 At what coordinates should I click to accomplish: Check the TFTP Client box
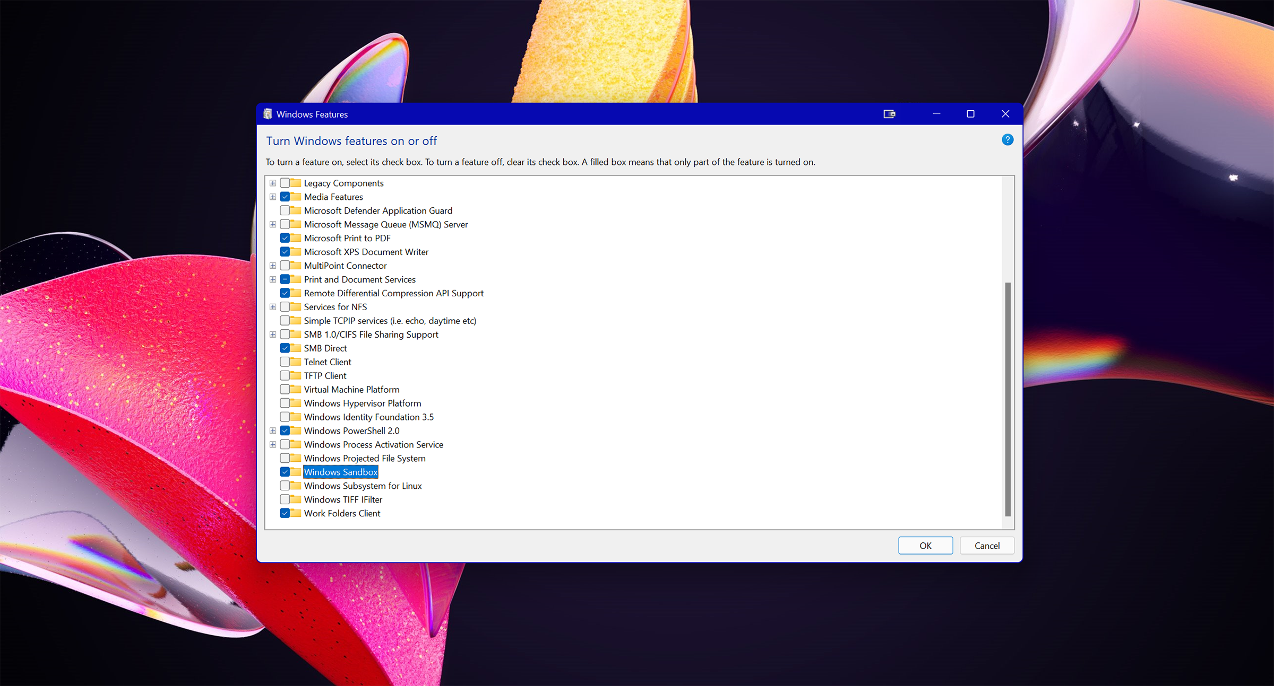click(285, 375)
